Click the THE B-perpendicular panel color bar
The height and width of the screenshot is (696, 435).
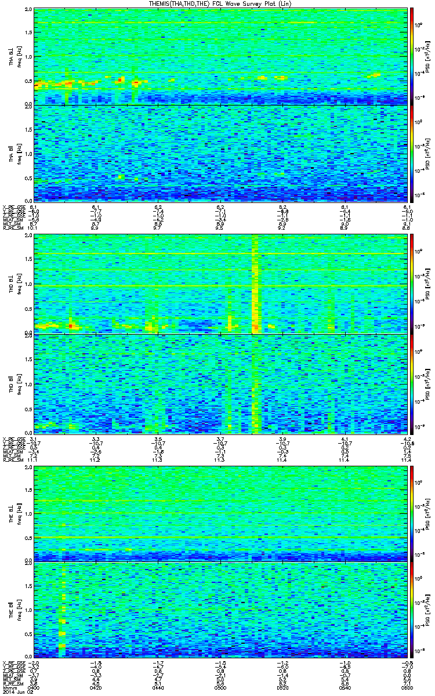click(412, 513)
